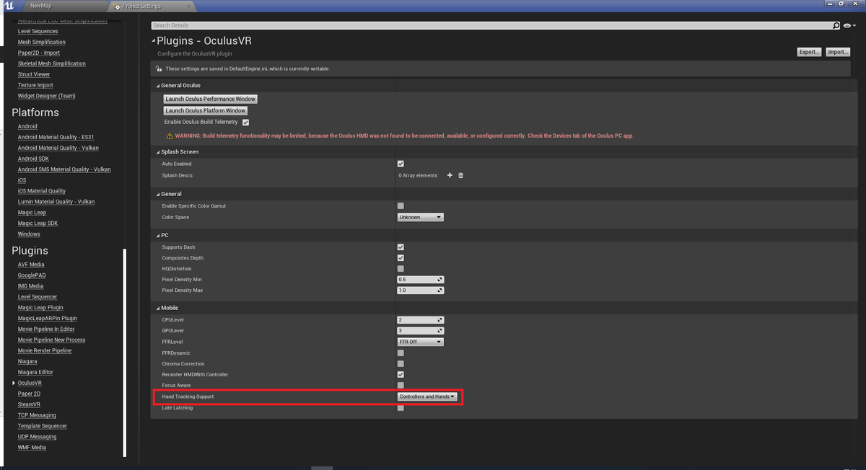Click the CPULevel value field

click(420, 319)
